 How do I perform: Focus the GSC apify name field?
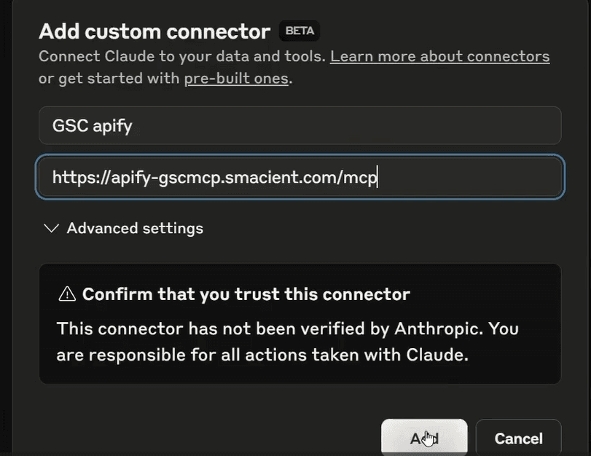click(x=300, y=125)
